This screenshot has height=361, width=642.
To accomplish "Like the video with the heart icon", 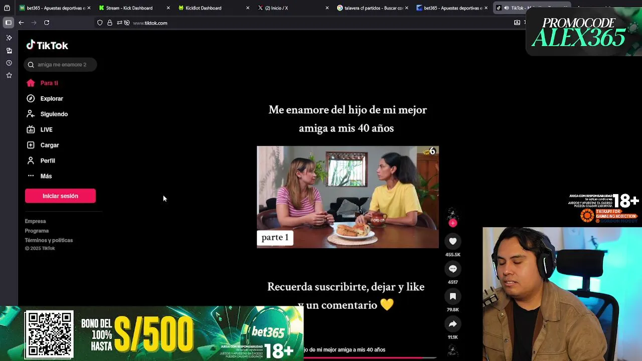I will coord(452,241).
